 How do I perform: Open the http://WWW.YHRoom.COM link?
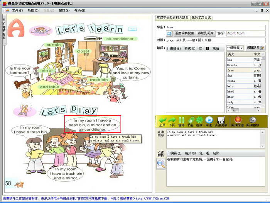tap(152, 198)
